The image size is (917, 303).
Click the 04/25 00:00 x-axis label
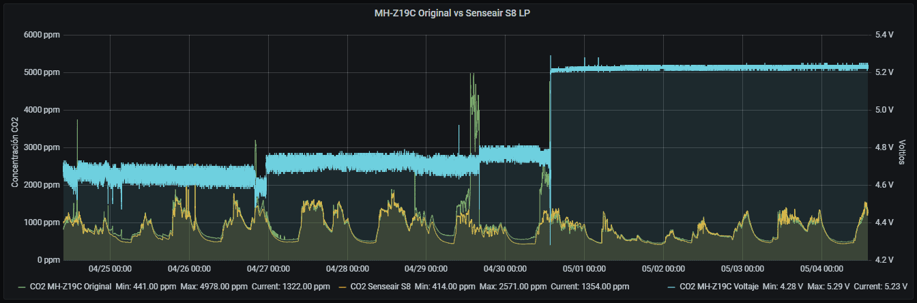(110, 268)
